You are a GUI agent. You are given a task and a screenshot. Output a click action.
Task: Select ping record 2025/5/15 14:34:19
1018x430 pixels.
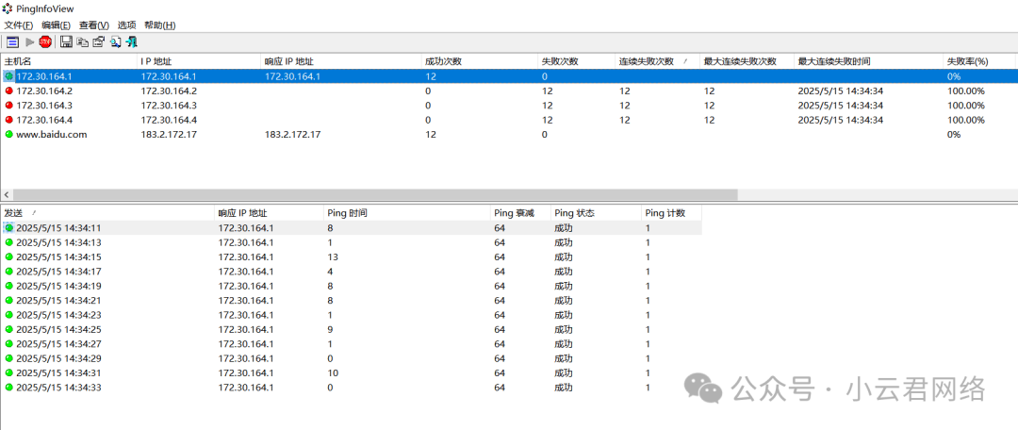point(352,286)
